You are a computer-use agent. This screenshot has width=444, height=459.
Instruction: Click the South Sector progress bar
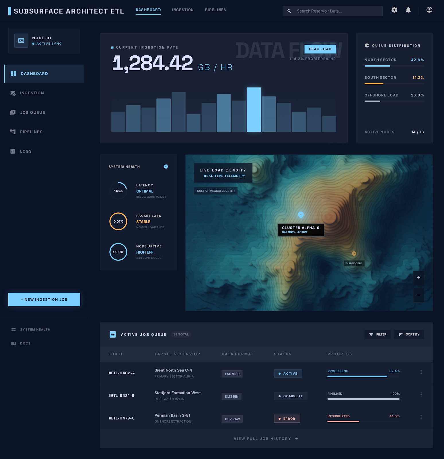tap(394, 83)
